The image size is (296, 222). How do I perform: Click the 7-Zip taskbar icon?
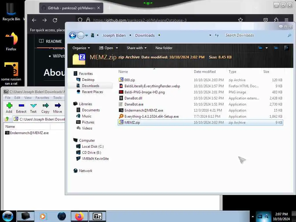97,216
